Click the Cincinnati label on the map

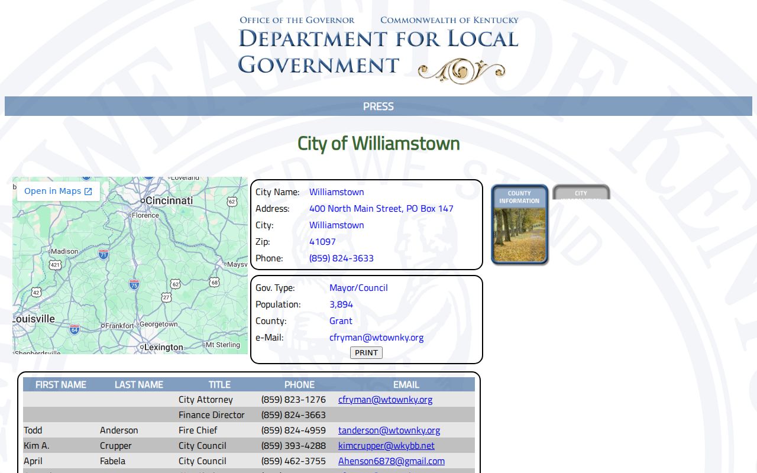pos(169,200)
